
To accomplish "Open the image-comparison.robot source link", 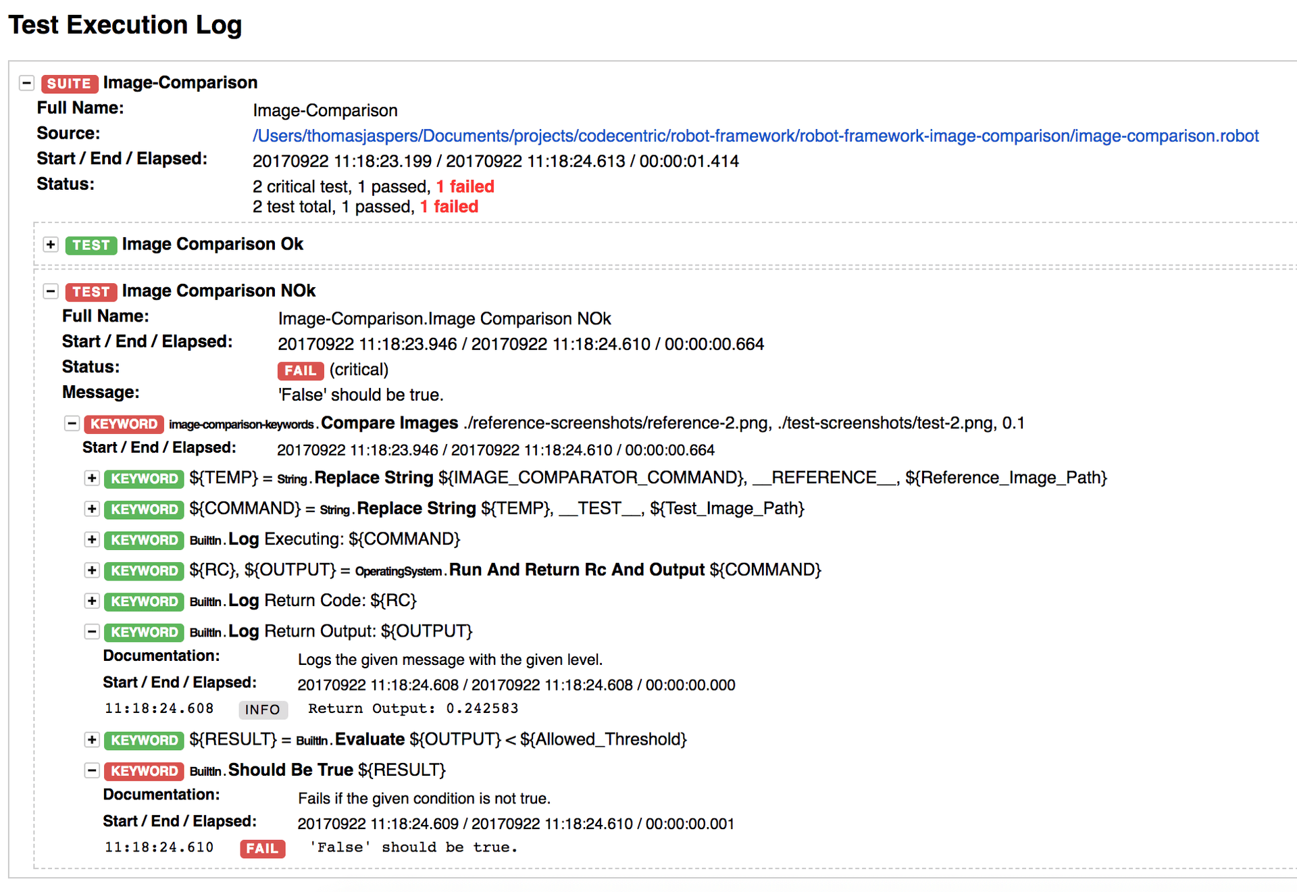I will pos(755,136).
